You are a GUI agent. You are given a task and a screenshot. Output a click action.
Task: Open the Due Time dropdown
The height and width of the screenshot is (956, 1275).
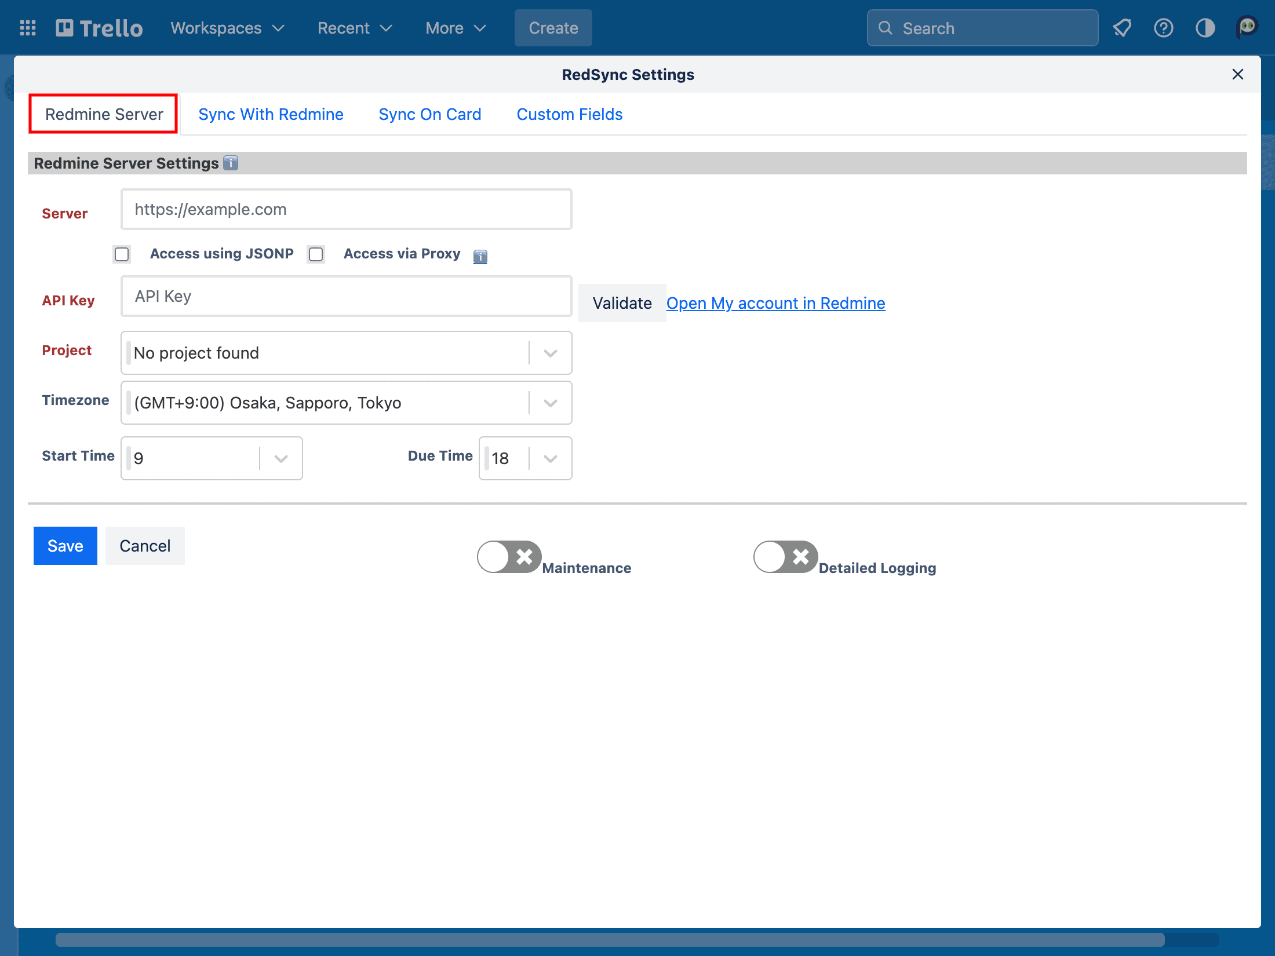pos(549,458)
